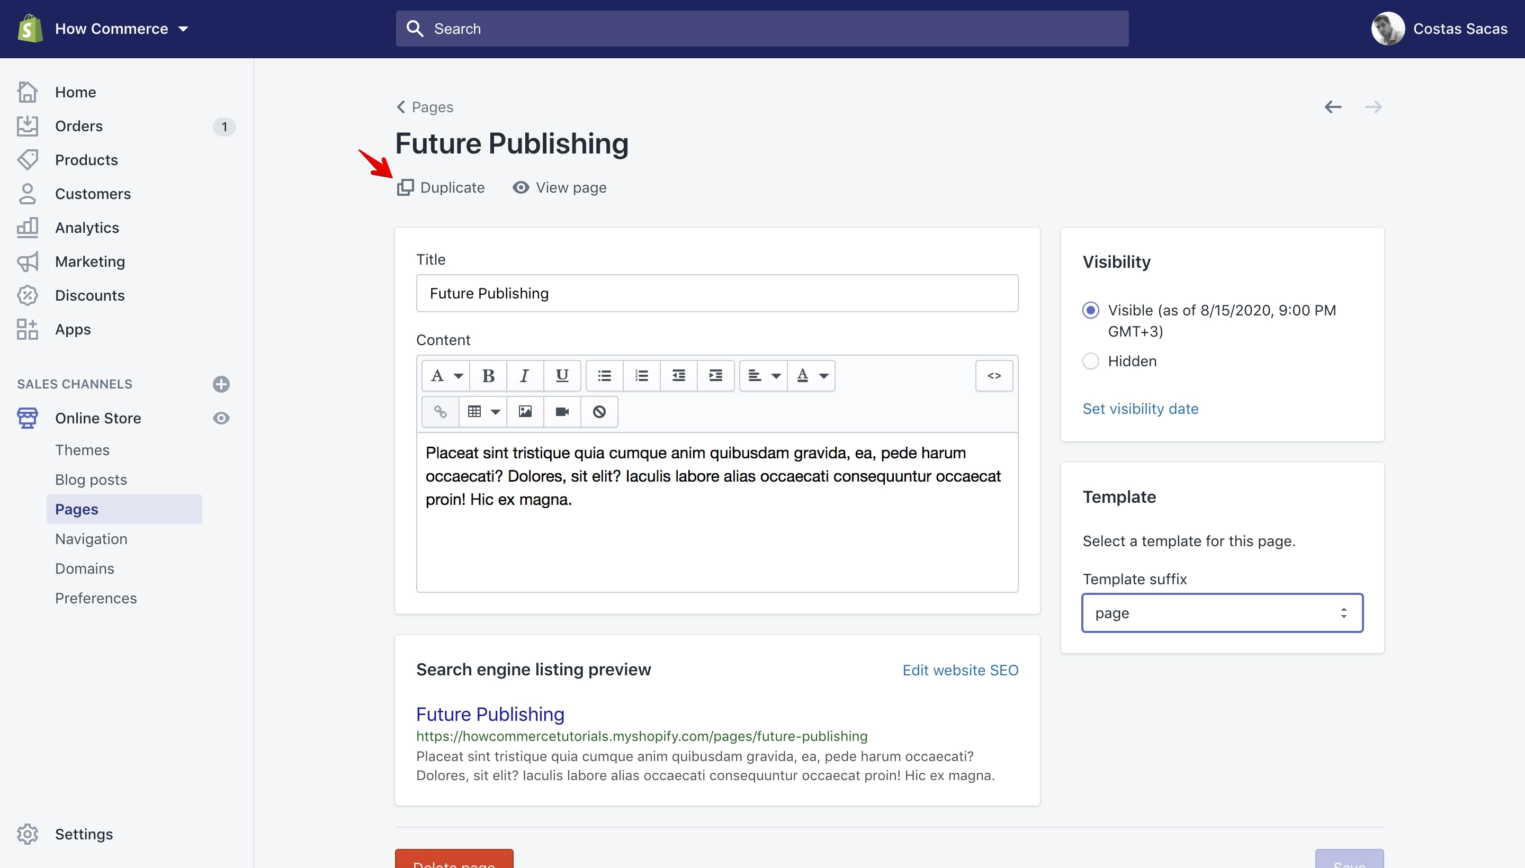1525x868 pixels.
Task: Click the Analytics bar chart icon
Action: point(28,228)
